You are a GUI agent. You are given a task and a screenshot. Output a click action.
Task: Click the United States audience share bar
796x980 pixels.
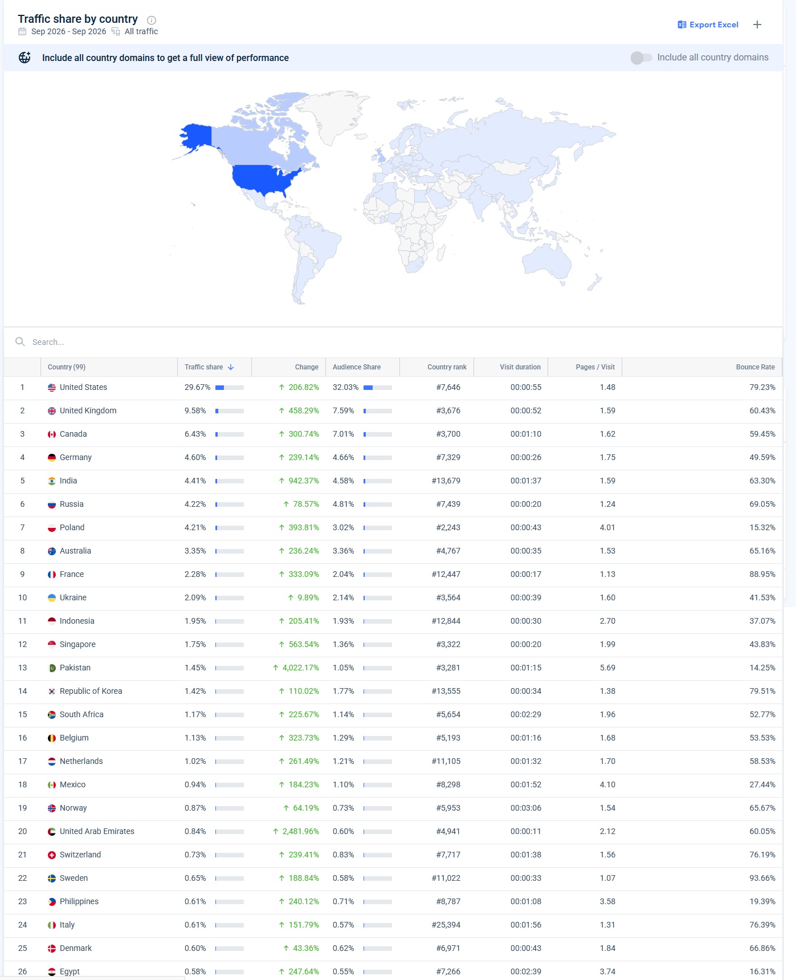click(x=378, y=388)
